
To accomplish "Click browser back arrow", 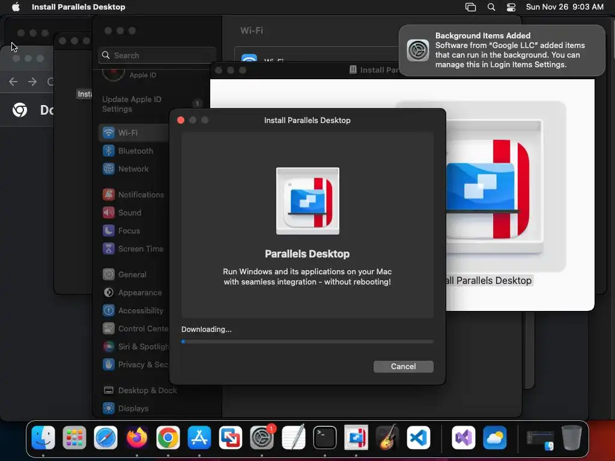I will (13, 82).
